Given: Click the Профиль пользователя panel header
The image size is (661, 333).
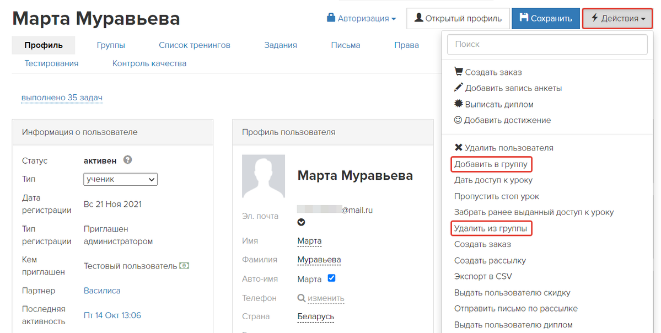Looking at the screenshot, I should pyautogui.click(x=332, y=132).
